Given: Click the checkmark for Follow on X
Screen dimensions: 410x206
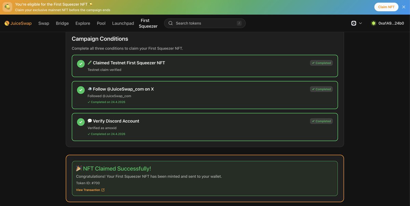Looking at the screenshot, I should click(81, 90).
